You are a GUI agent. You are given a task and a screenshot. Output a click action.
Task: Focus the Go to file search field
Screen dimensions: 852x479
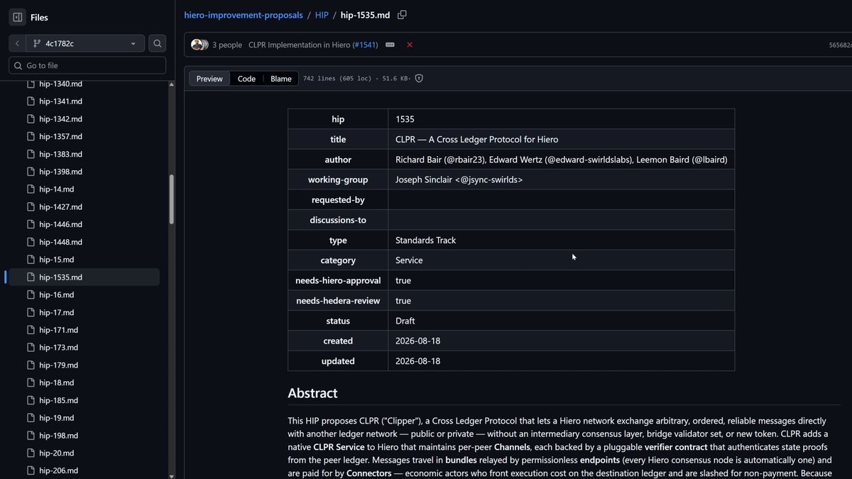point(87,65)
